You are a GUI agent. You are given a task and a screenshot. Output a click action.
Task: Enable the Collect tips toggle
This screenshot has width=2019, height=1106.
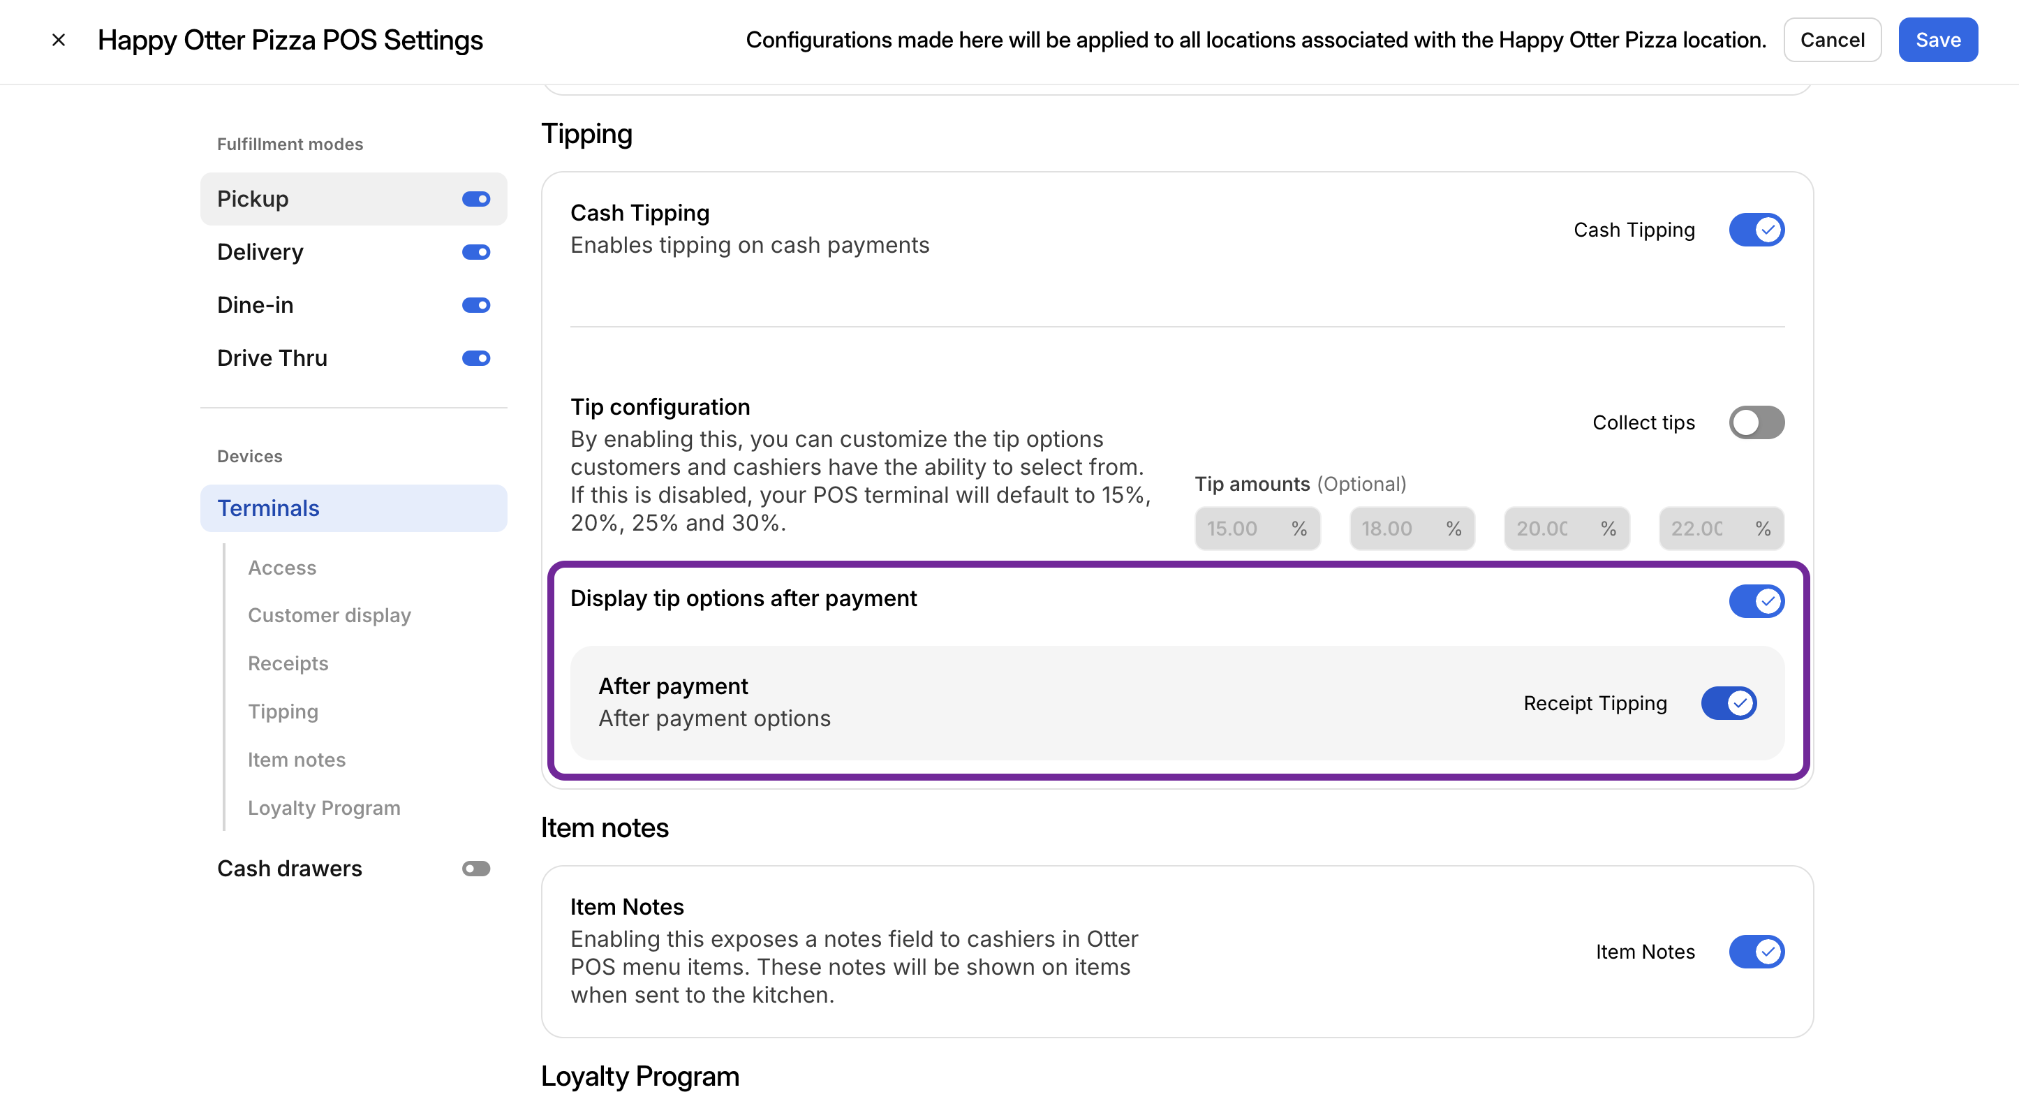tap(1757, 422)
